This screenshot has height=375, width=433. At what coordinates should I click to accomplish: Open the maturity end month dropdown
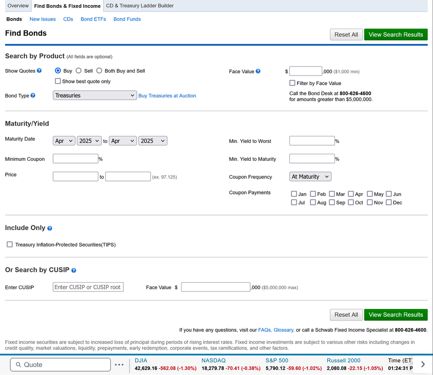tap(123, 141)
